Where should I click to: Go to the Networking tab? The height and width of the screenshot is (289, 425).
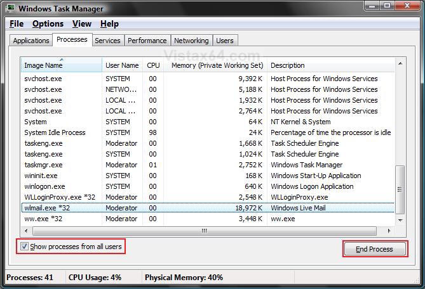click(x=191, y=41)
